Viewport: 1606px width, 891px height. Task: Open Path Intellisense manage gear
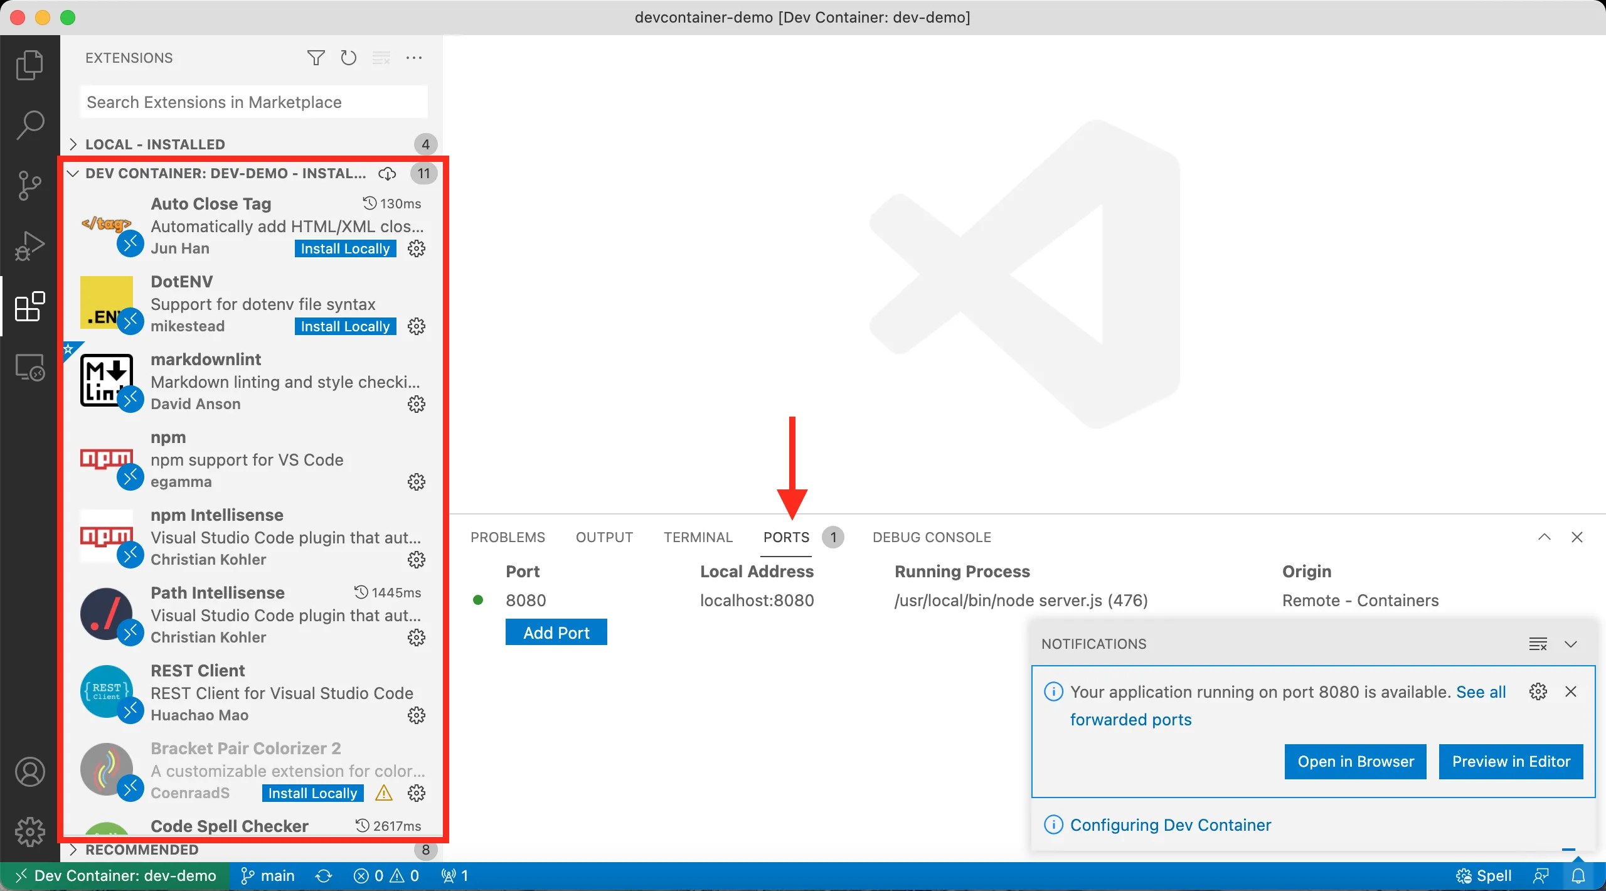coord(417,638)
